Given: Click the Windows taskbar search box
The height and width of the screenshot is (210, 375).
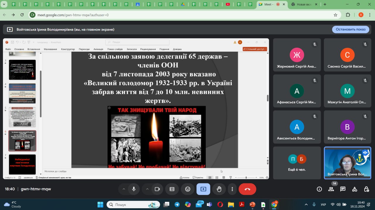Looking at the screenshot, I should pyautogui.click(x=133, y=204).
